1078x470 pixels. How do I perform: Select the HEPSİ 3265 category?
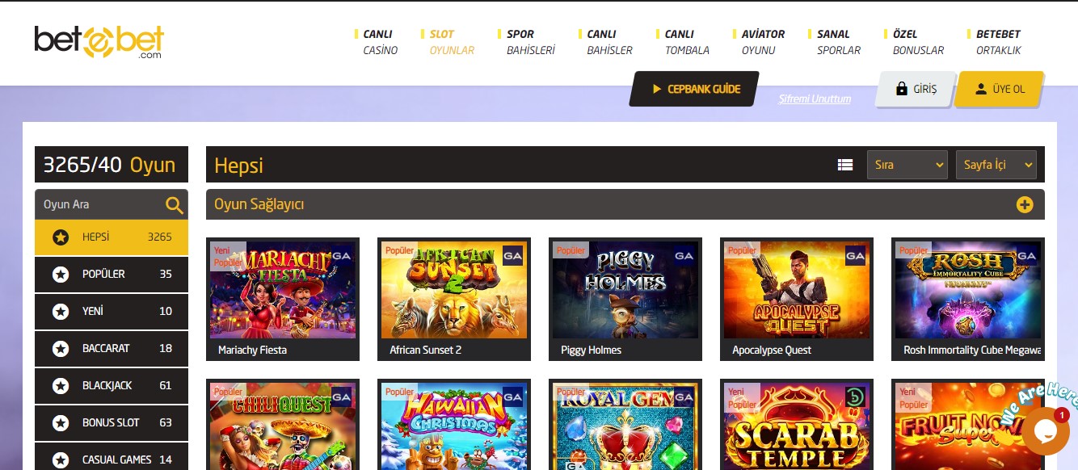[112, 237]
